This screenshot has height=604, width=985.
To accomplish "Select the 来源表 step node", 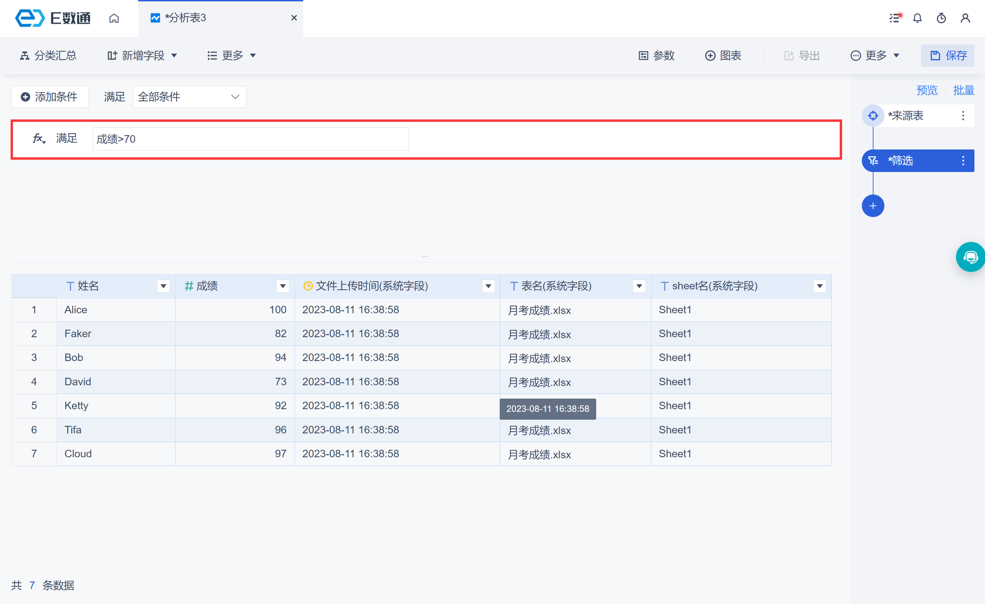I will 906,116.
